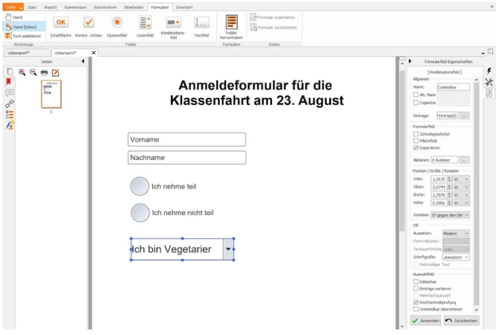Zoom in on page thumbnails
Screen dimensions: 504x335
22,72
